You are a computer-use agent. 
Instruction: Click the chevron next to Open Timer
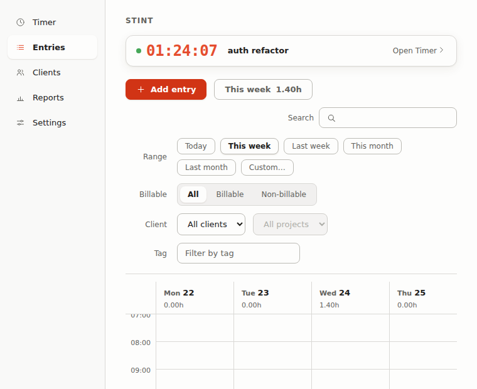click(x=442, y=50)
